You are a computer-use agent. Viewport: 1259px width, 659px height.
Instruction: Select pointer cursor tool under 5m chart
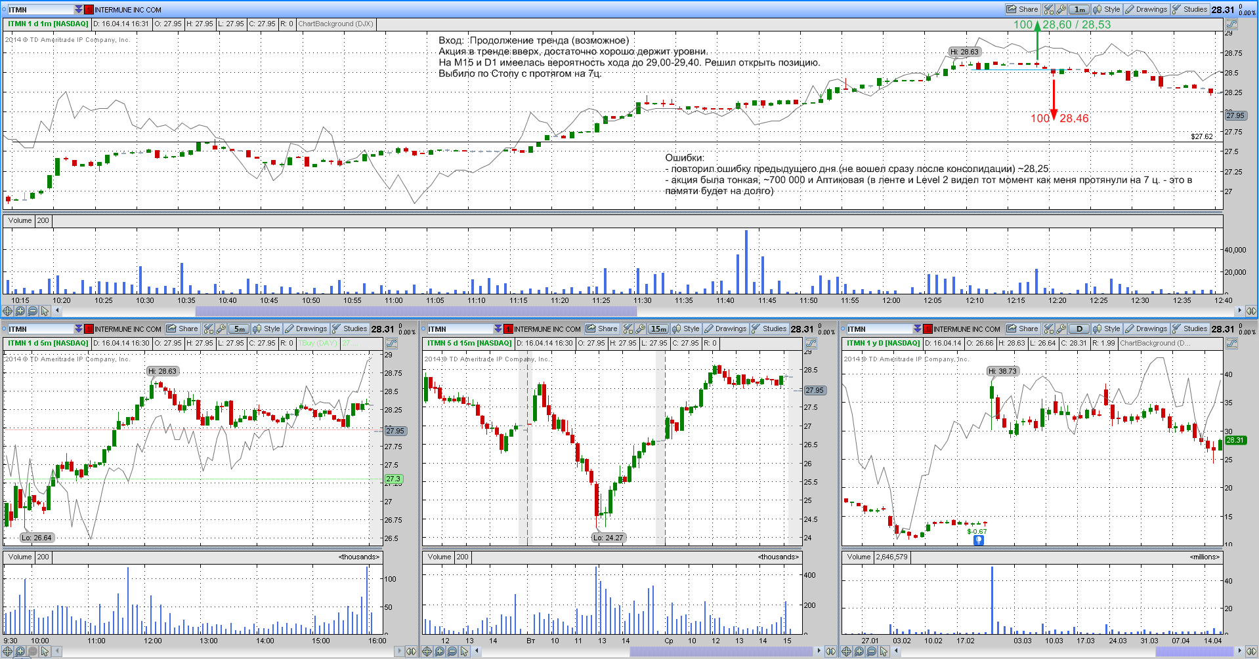[x=45, y=651]
